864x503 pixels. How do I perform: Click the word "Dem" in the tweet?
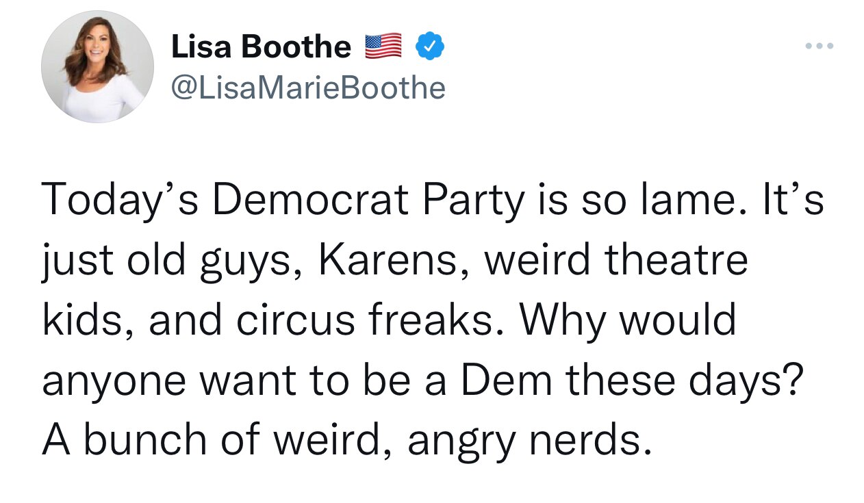pos(508,380)
